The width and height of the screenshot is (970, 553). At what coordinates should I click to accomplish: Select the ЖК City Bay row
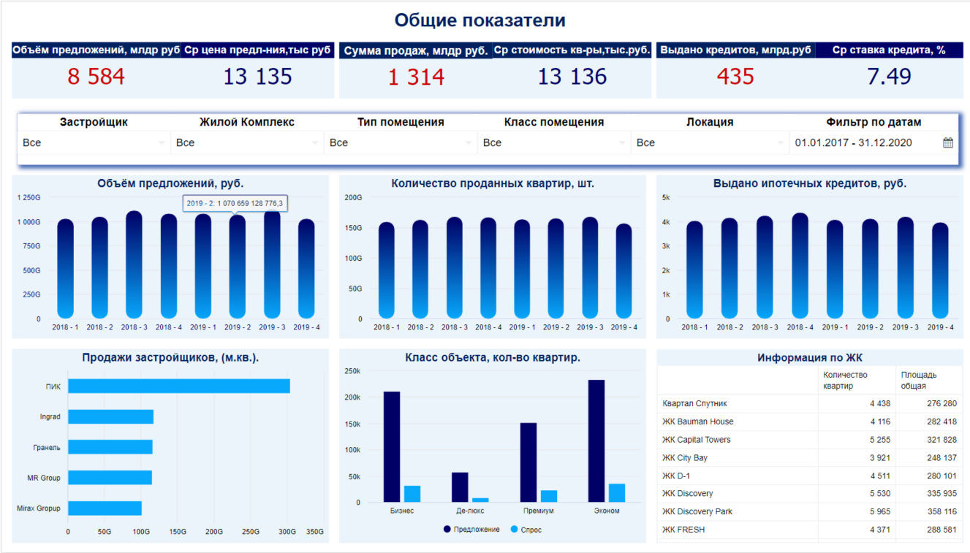[810, 458]
